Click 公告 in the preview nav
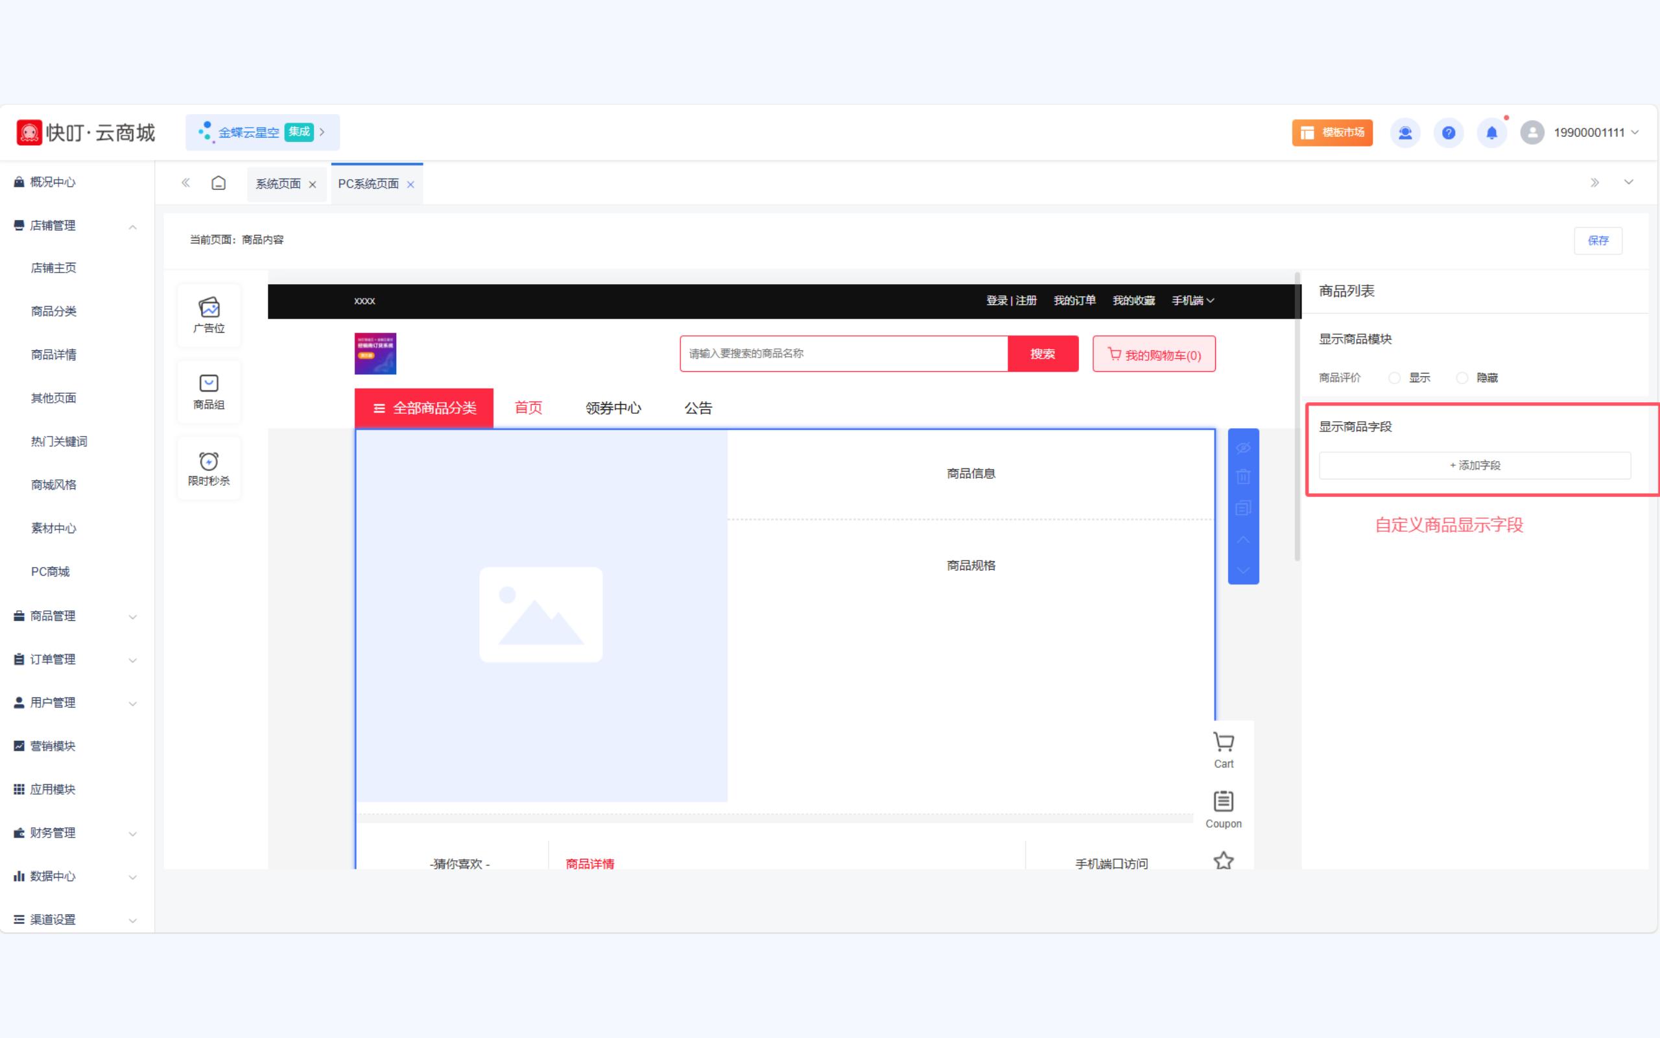This screenshot has height=1038, width=1660. 698,409
